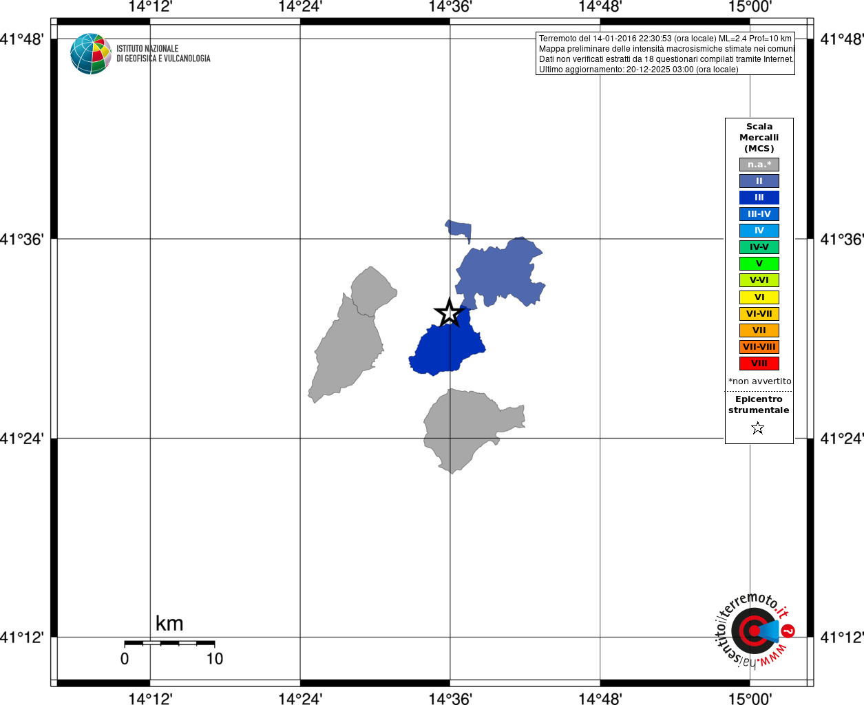Click the right 41°36' latitude label
Screen dimensions: 864x705
(x=841, y=240)
